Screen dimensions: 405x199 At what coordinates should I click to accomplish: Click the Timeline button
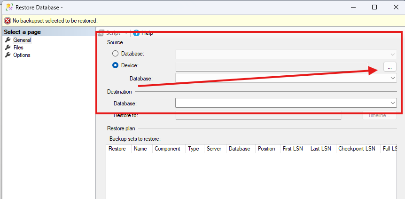pos(379,115)
